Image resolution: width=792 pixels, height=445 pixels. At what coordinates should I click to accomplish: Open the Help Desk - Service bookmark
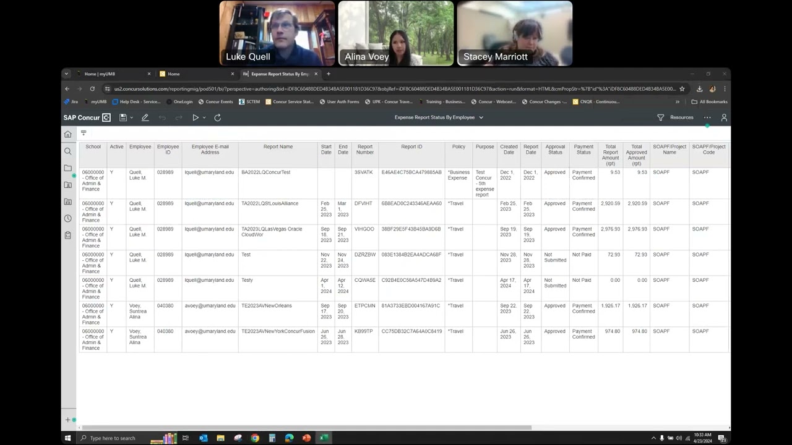pos(136,102)
